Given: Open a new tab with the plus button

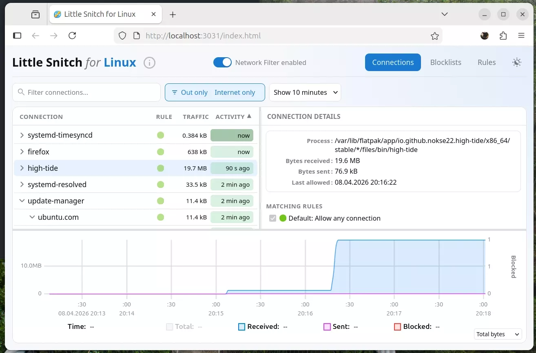Looking at the screenshot, I should (173, 14).
